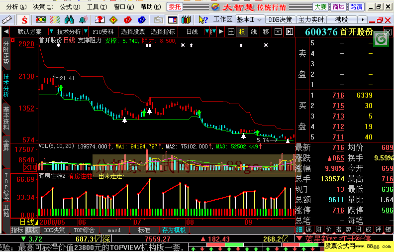The width and height of the screenshot is (394, 252).
Task: Switch to the 港股 workspace tab
Action: pyautogui.click(x=341, y=19)
